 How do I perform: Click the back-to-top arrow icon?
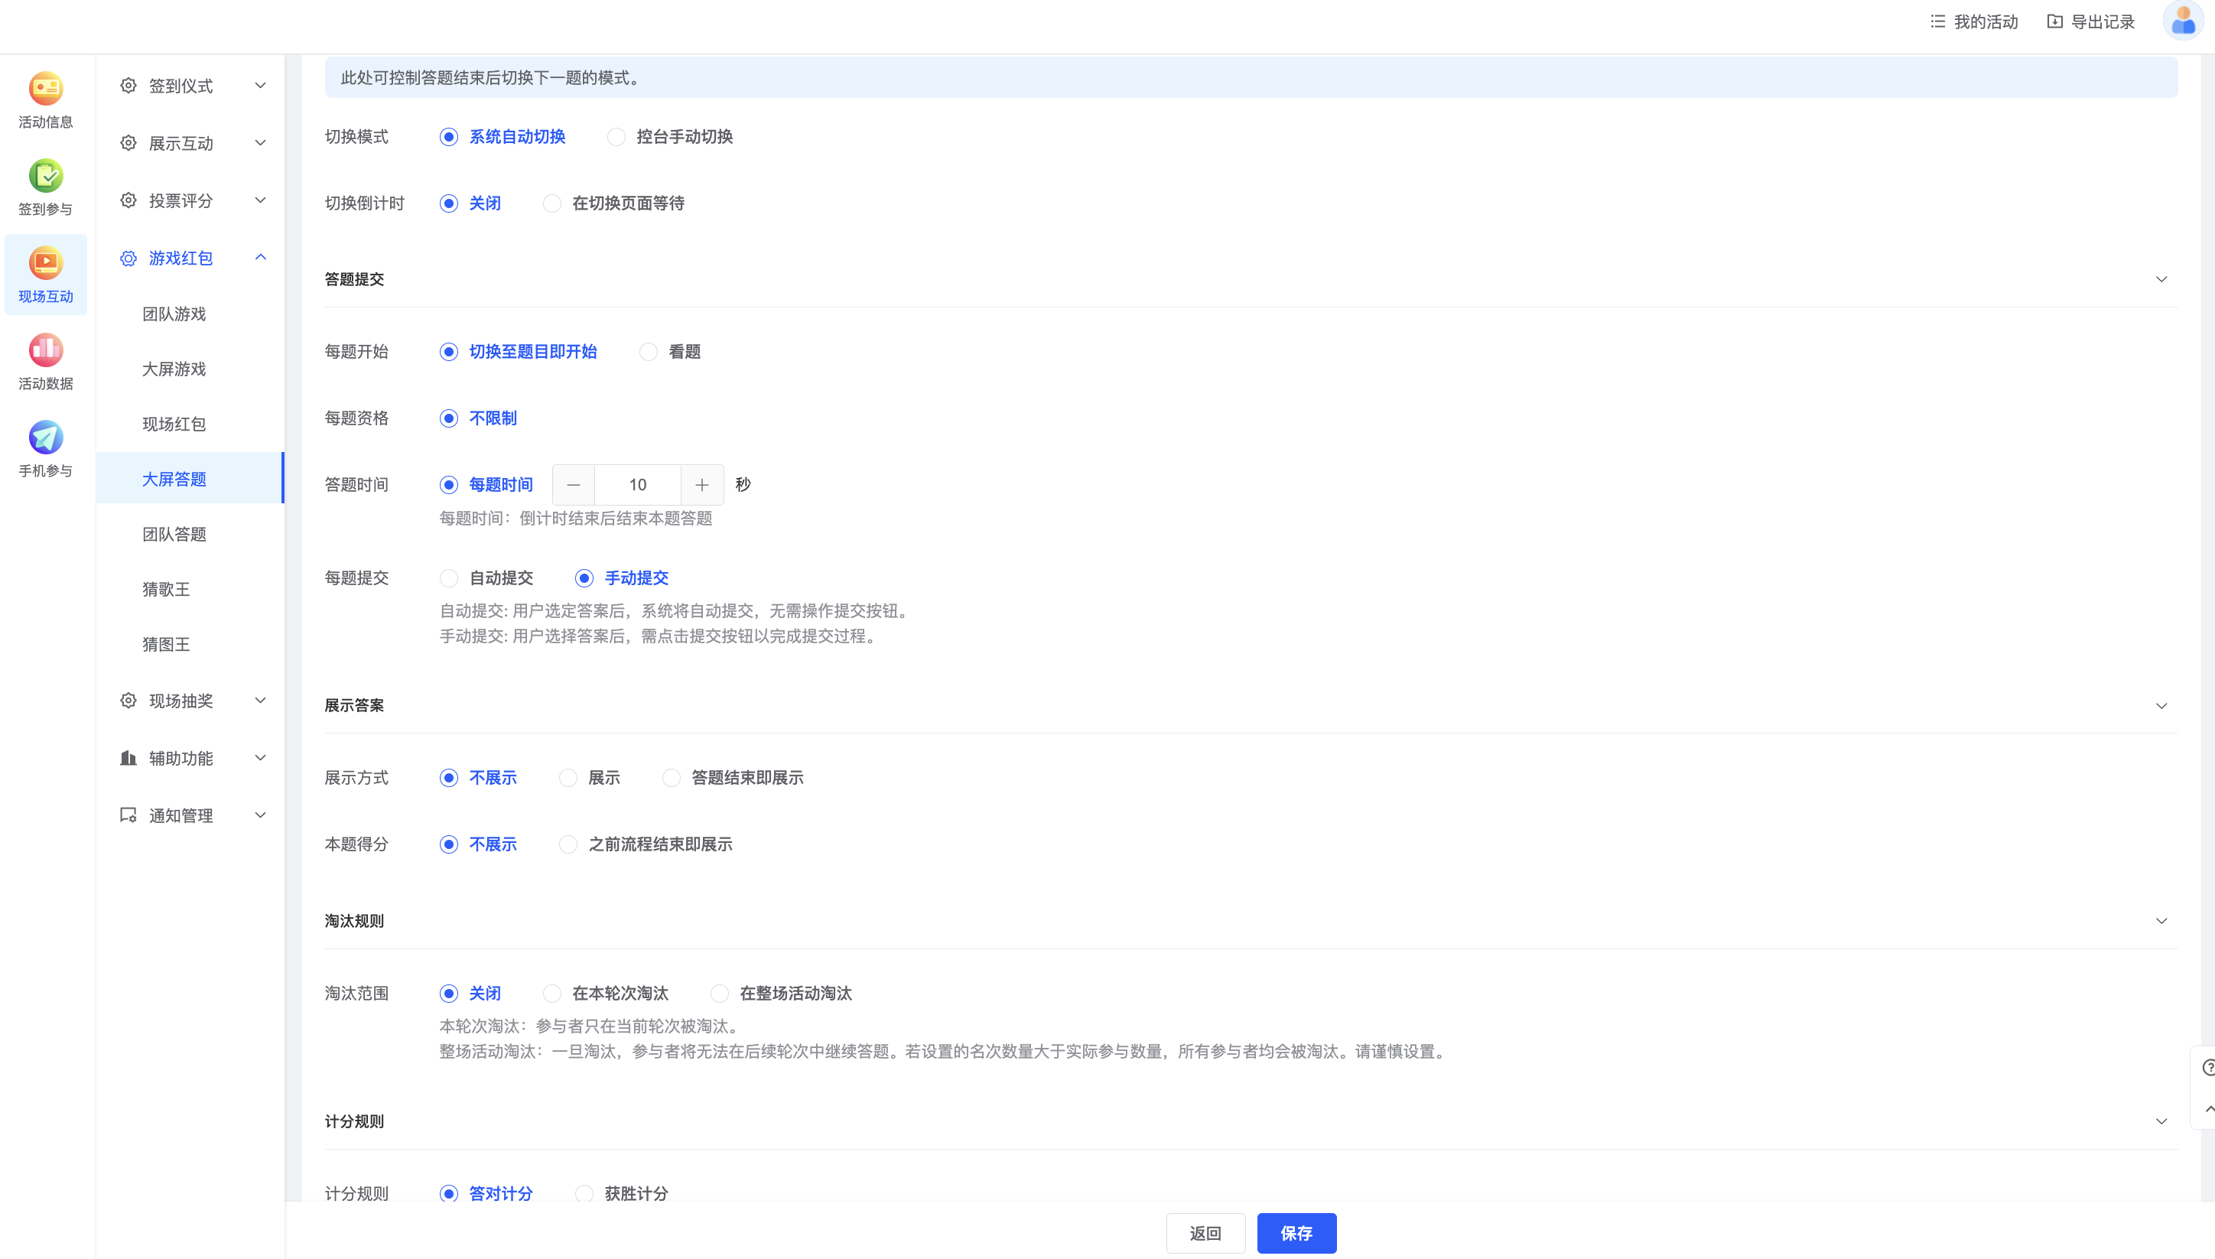pos(2209,1109)
